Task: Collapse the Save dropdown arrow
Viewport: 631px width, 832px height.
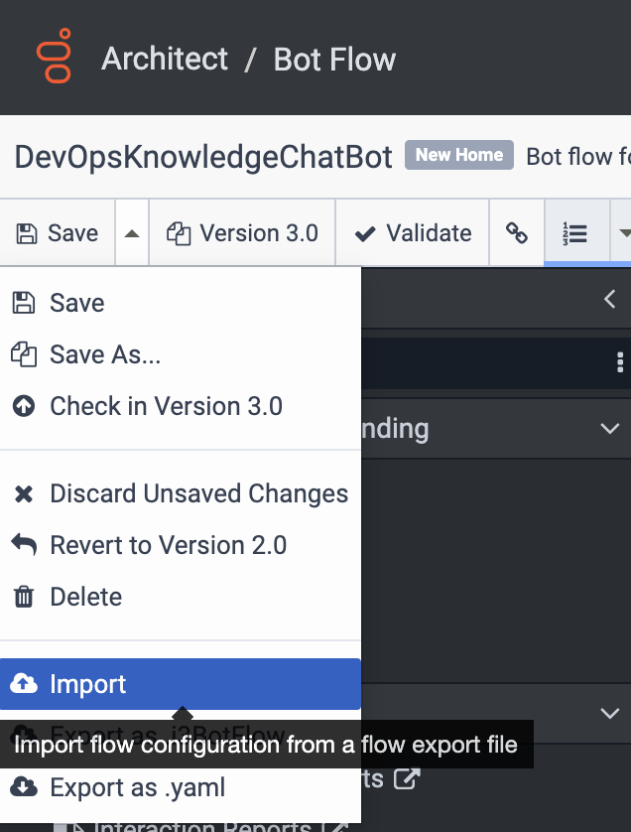Action: pyautogui.click(x=131, y=233)
